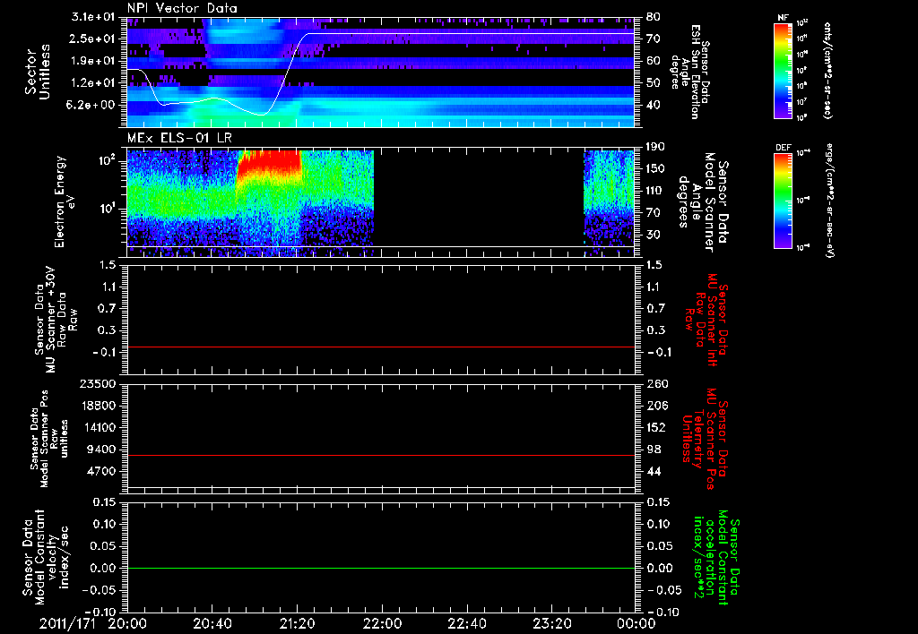Click the "Model Scanner Angle degrees" axis label
This screenshot has width=918, height=634.
click(702, 201)
